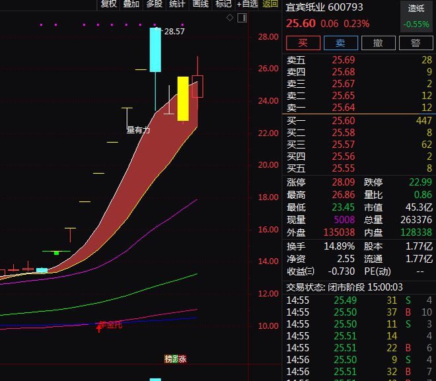Select the 卖四 price 25.68
436x381 pixels.
pos(344,72)
